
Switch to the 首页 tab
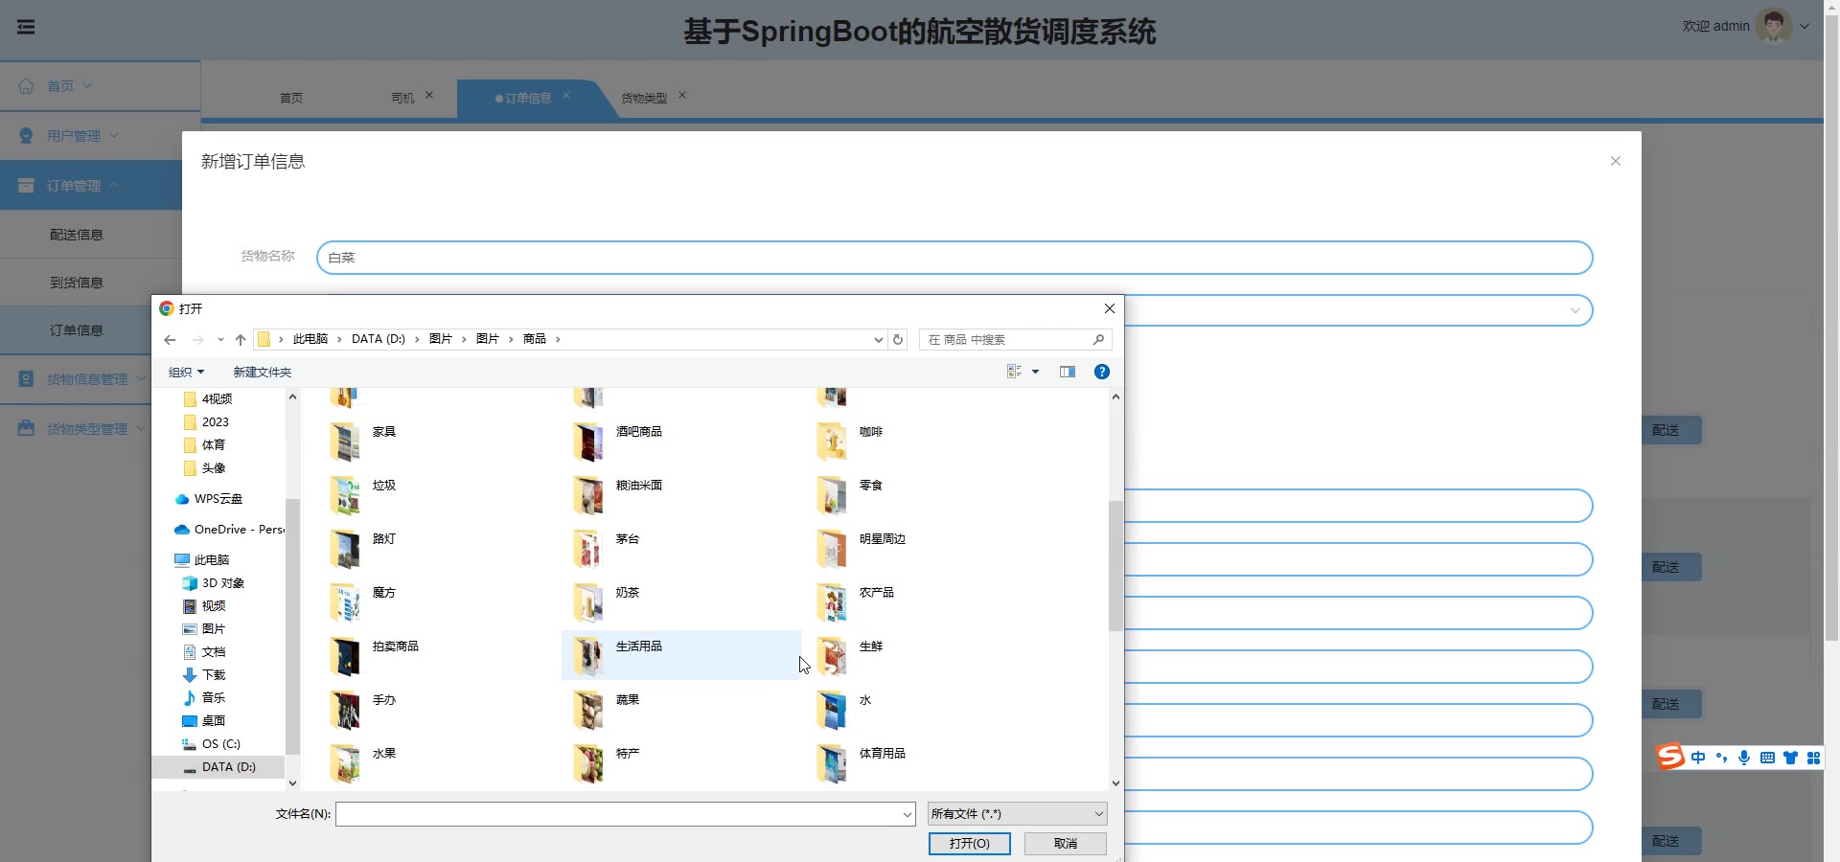click(x=291, y=98)
